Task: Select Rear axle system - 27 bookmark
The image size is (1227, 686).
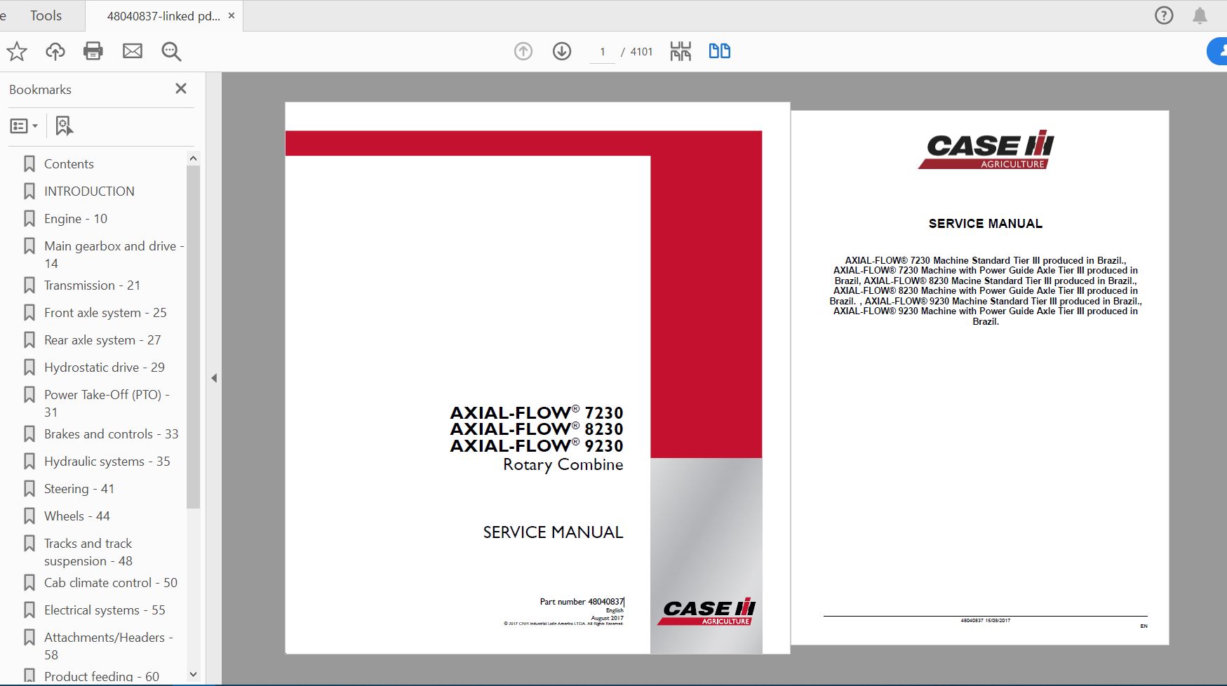Action: click(x=102, y=340)
